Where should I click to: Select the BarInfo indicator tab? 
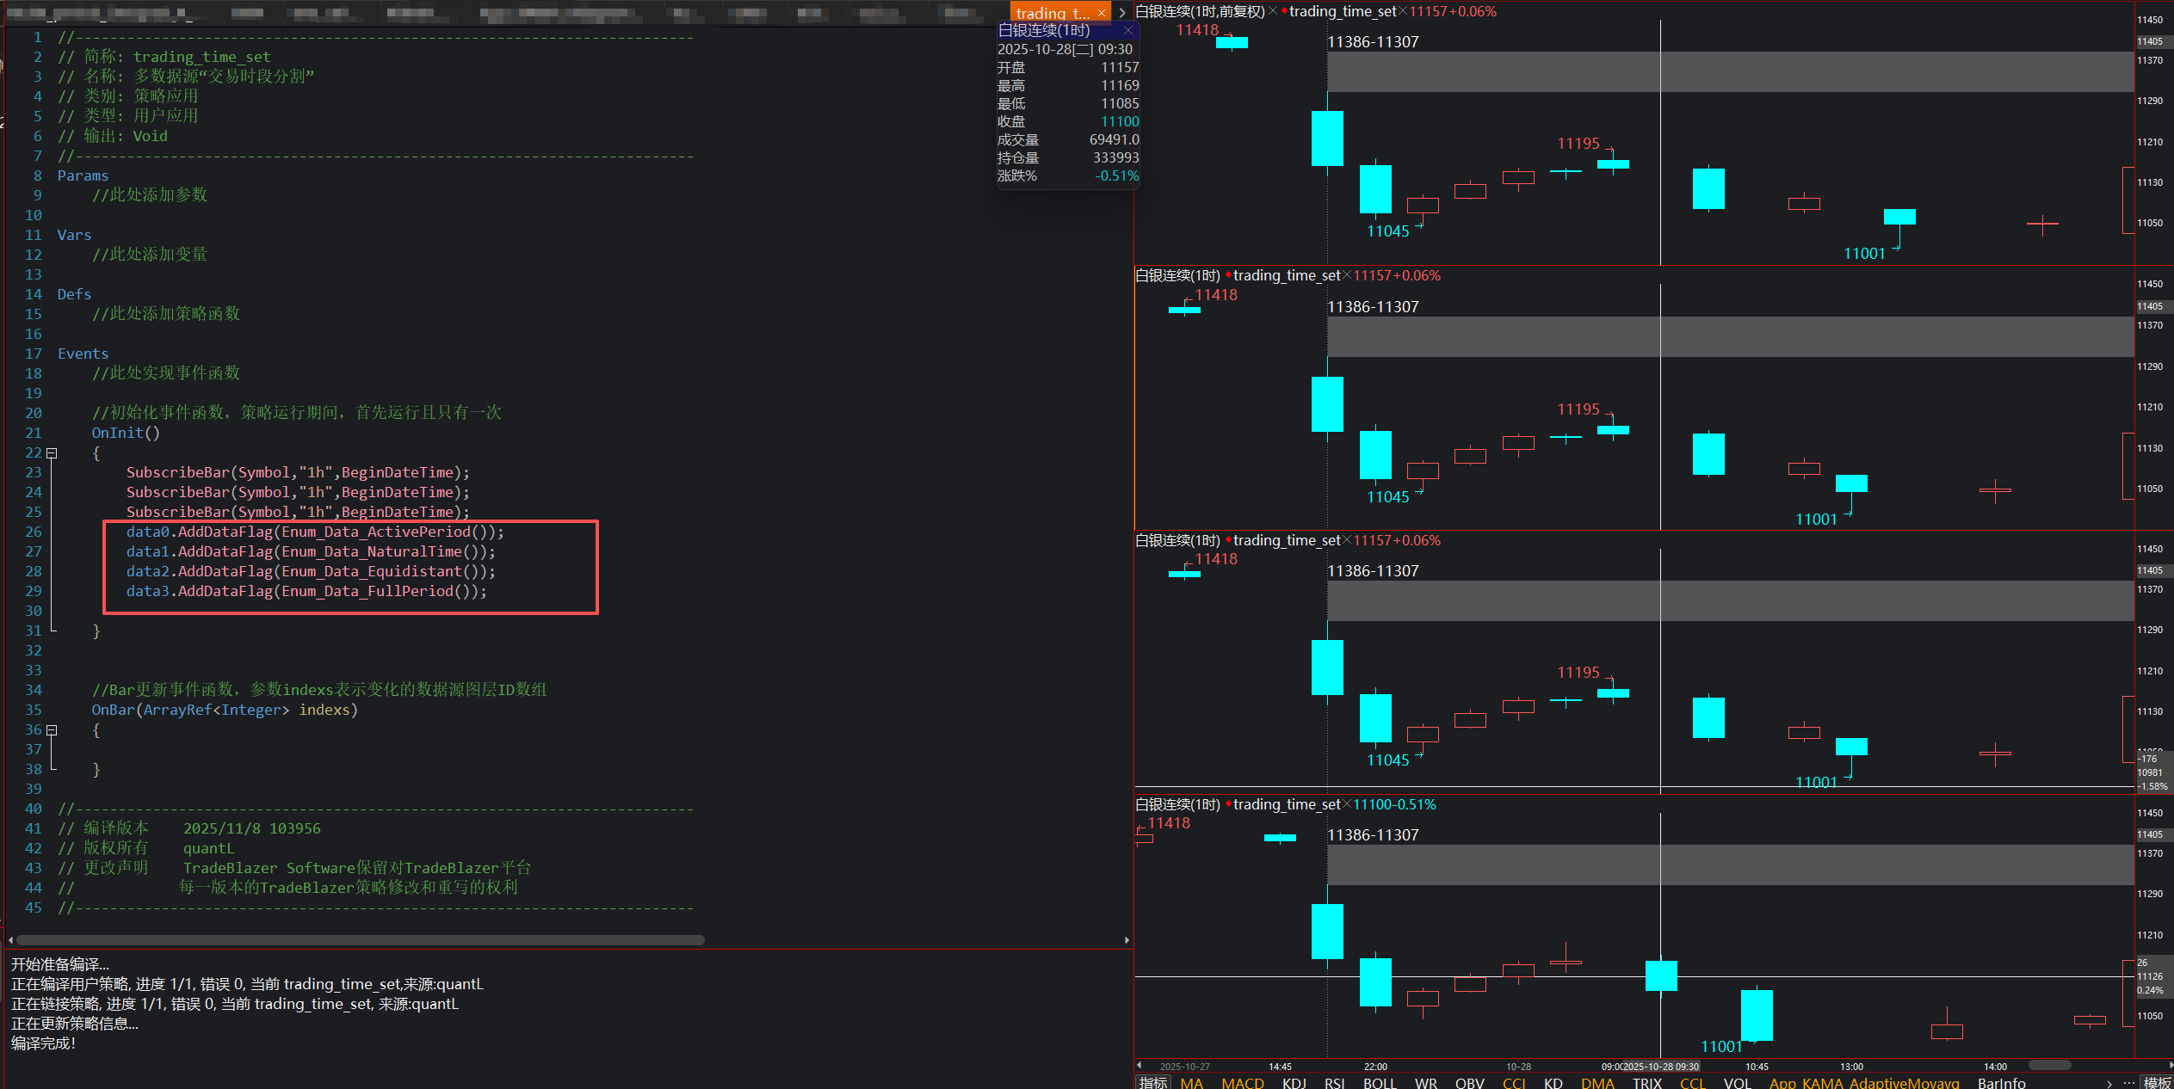[2001, 1083]
